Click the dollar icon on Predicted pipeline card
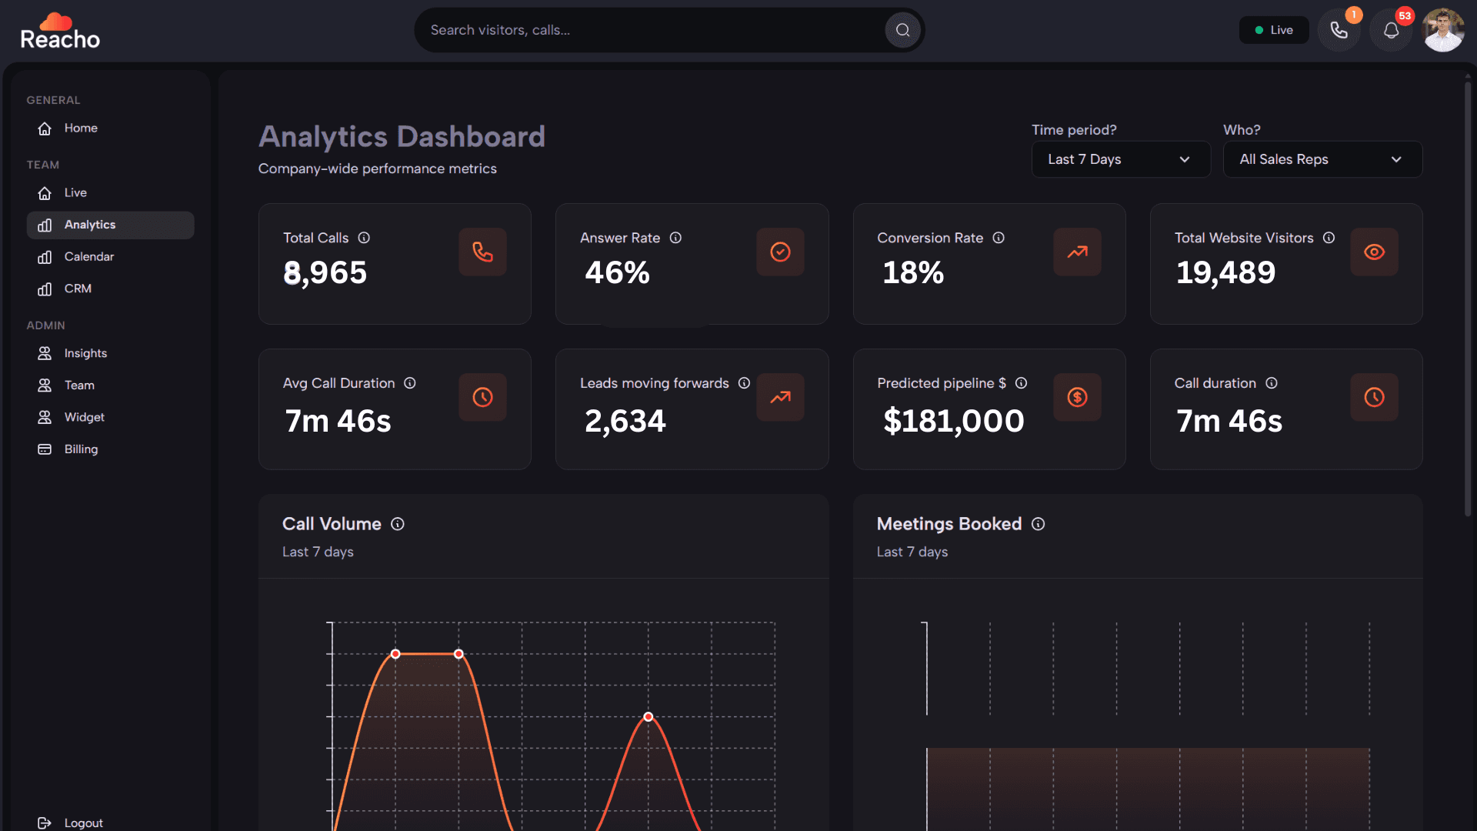Viewport: 1477px width, 831px height. point(1077,397)
